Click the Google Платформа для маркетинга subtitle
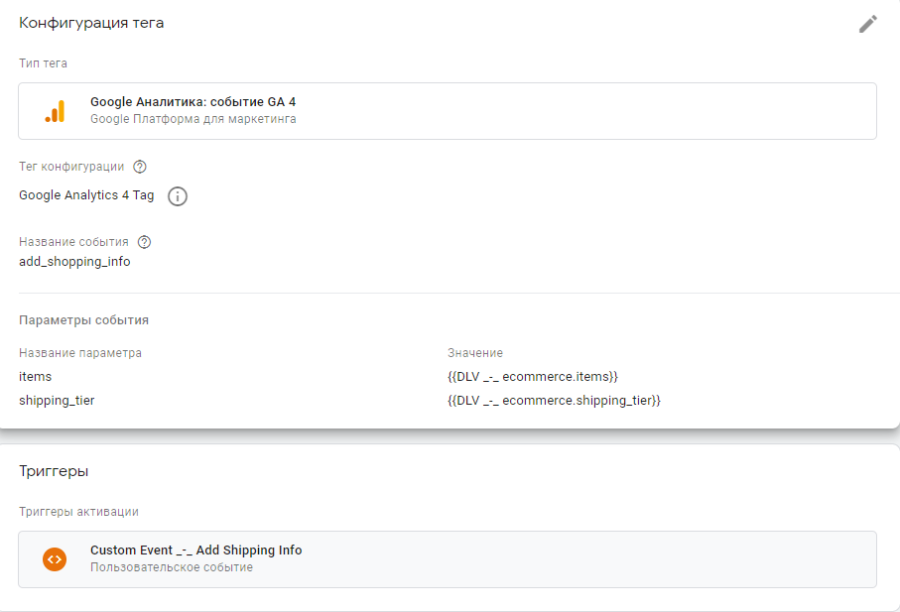Image resolution: width=900 pixels, height=612 pixels. [193, 119]
